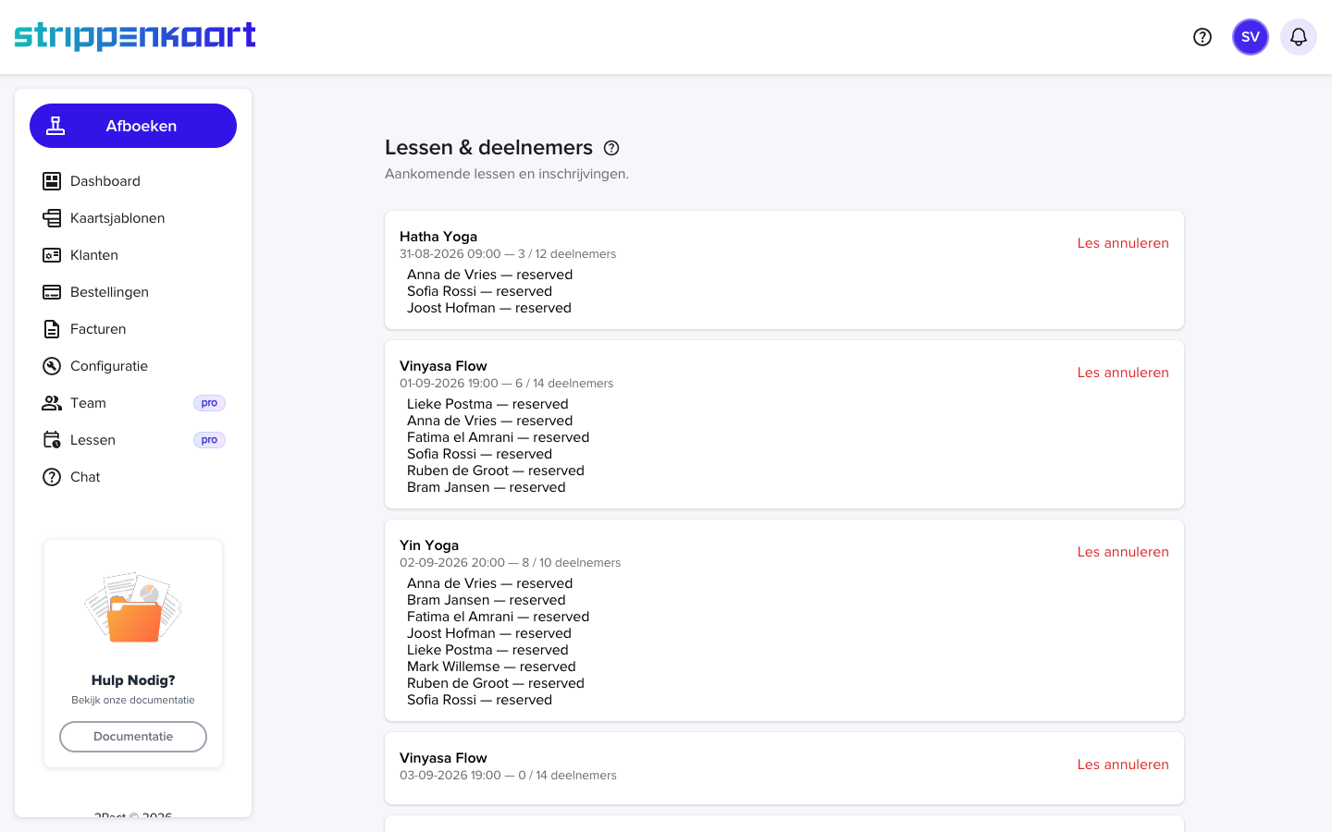Click the Hatha Yoga lesson title
The width and height of the screenshot is (1332, 832).
tap(438, 237)
